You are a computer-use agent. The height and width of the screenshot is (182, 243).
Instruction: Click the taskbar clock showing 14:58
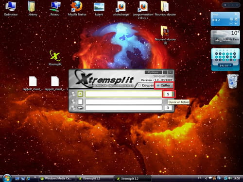[x=236, y=178]
